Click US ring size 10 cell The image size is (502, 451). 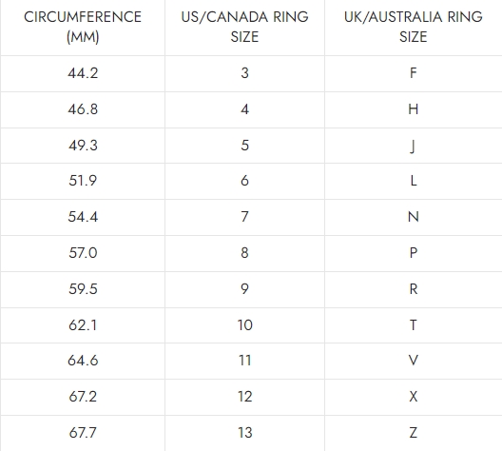click(244, 325)
